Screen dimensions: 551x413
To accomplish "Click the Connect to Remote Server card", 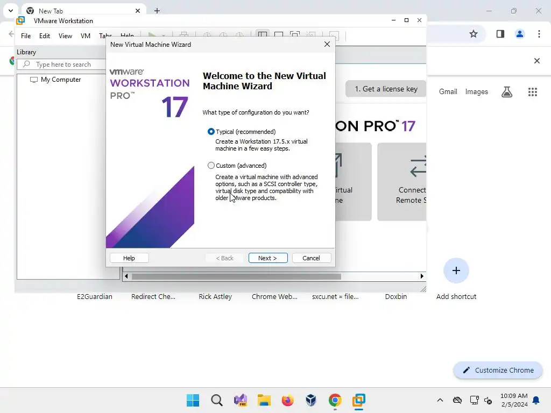I will (x=402, y=182).
